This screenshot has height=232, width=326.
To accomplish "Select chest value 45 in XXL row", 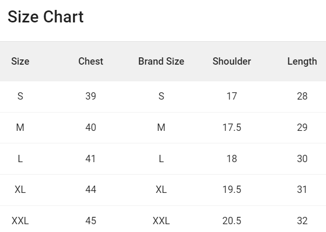I will (91, 221).
